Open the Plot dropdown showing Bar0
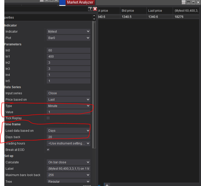The height and width of the screenshot is (186, 201). 69,38
